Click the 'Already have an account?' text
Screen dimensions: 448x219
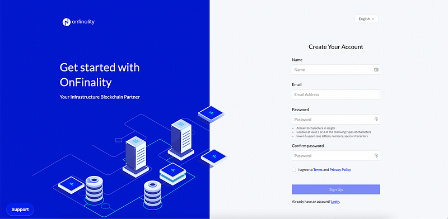[311, 202]
